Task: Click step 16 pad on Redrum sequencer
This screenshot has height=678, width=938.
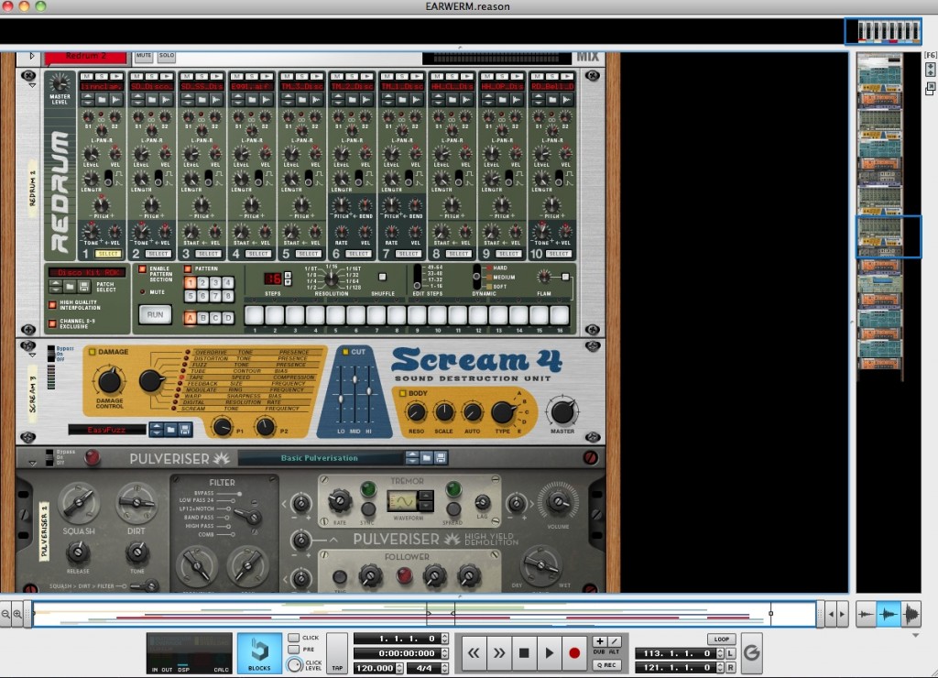Action: pos(560,315)
